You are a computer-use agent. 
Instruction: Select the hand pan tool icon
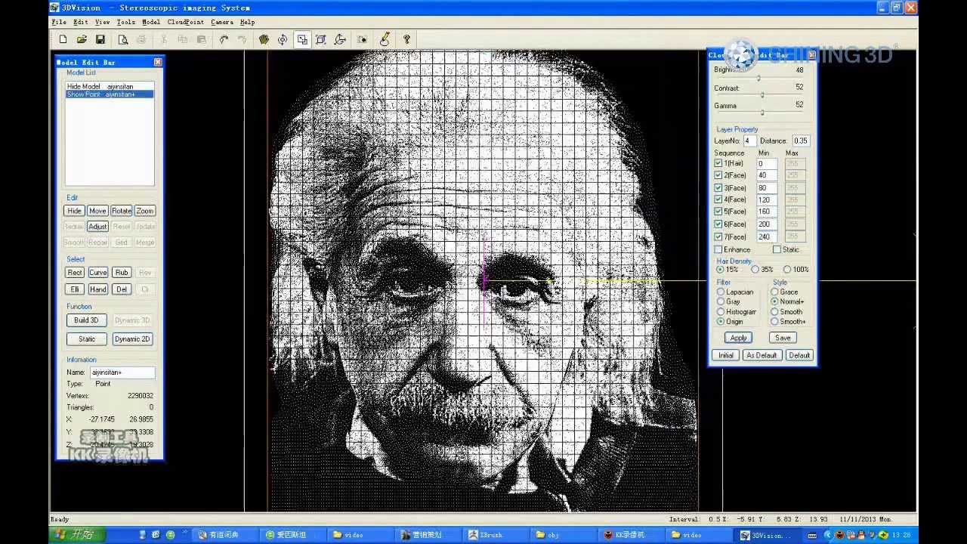coord(264,39)
